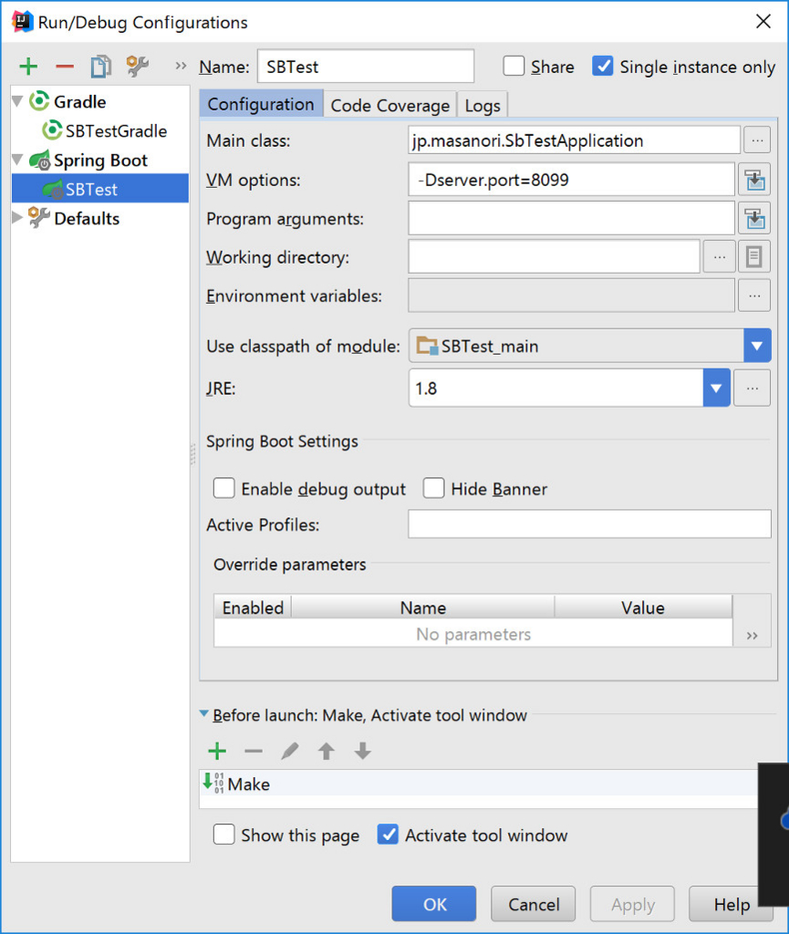The width and height of the screenshot is (789, 934).
Task: Uncheck Activate tool window
Action: click(388, 835)
